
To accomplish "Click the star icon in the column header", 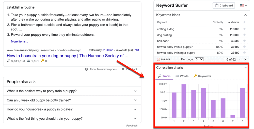I will [x=244, y=22].
